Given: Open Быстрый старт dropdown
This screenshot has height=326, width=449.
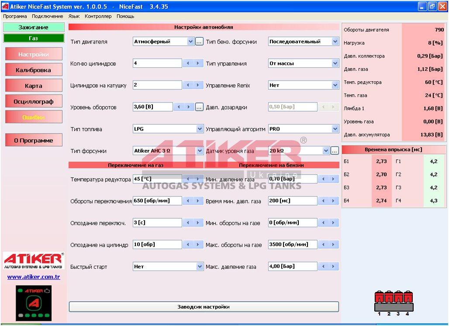Looking at the screenshot, I should 200,267.
